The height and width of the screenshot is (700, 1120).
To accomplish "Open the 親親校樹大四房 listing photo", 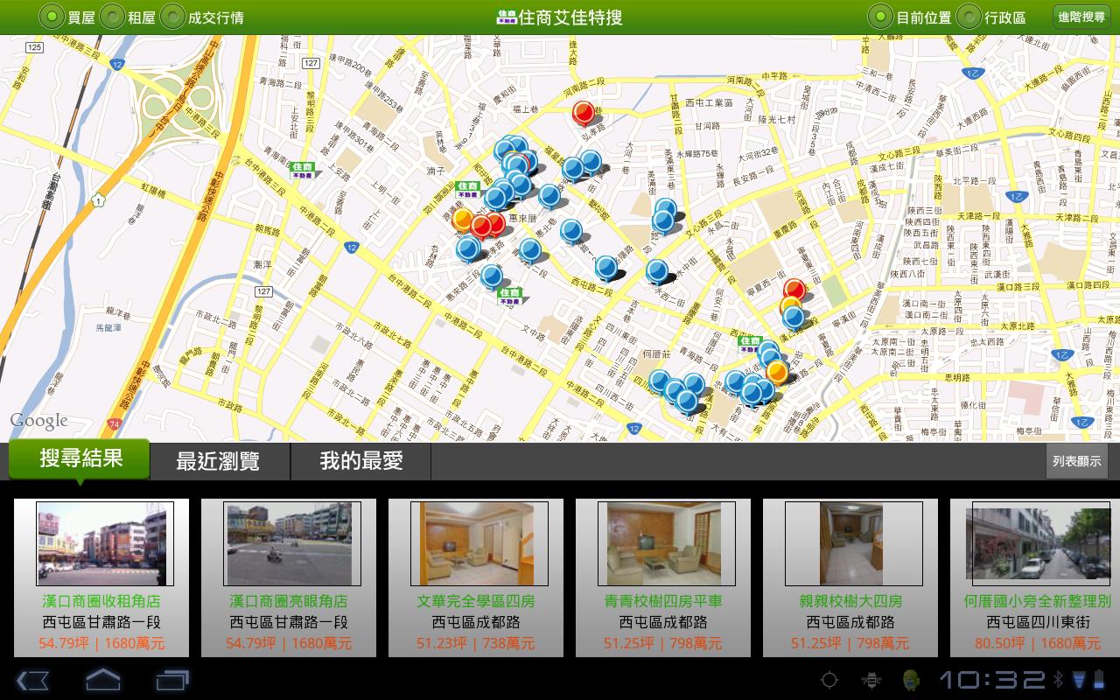I will click(854, 543).
